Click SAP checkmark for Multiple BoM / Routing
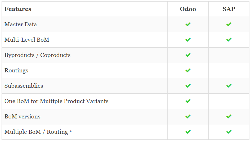Viewport: 251px width, 141px height. point(229,132)
